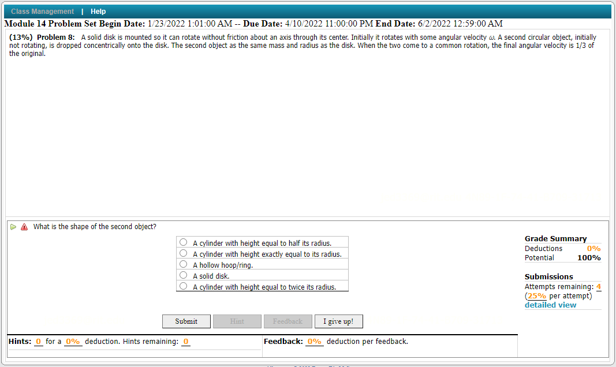Viewport: 616px width, 367px height.
Task: Click the '25%' per attempt link
Action: (536, 295)
